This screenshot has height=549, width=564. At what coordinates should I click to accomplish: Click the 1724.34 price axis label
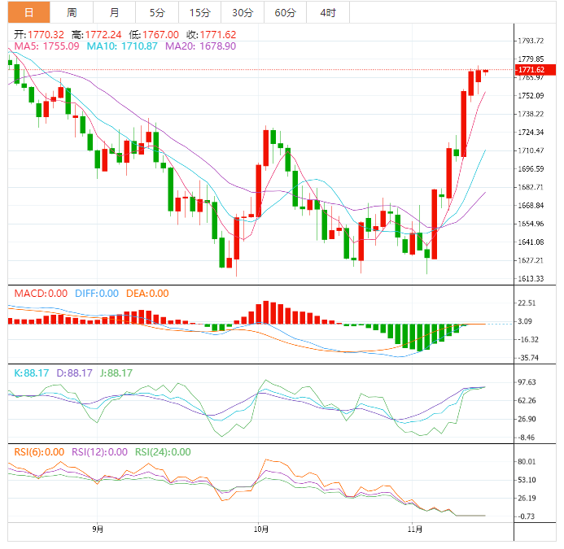[x=531, y=133]
